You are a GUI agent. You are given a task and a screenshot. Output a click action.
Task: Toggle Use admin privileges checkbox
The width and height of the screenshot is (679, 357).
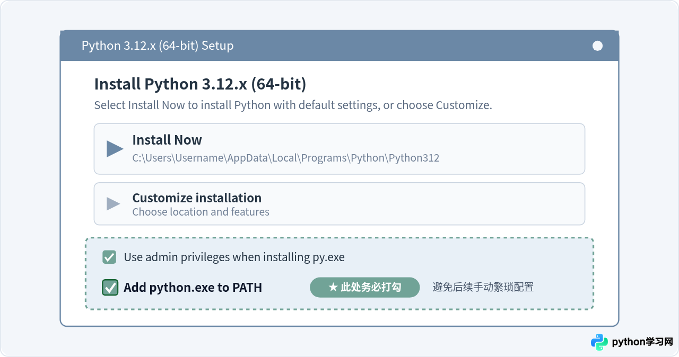109,257
